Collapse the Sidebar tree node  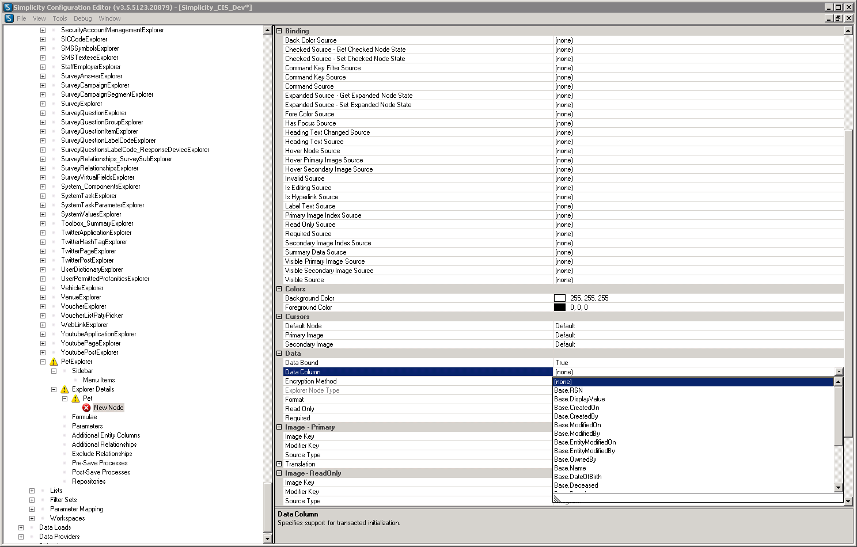54,371
